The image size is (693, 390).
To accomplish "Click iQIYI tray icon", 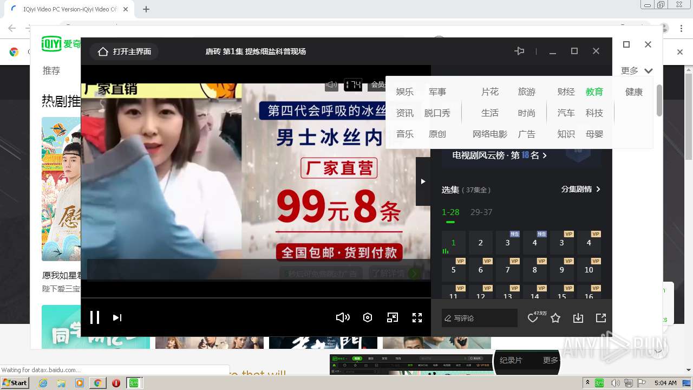I will [599, 383].
